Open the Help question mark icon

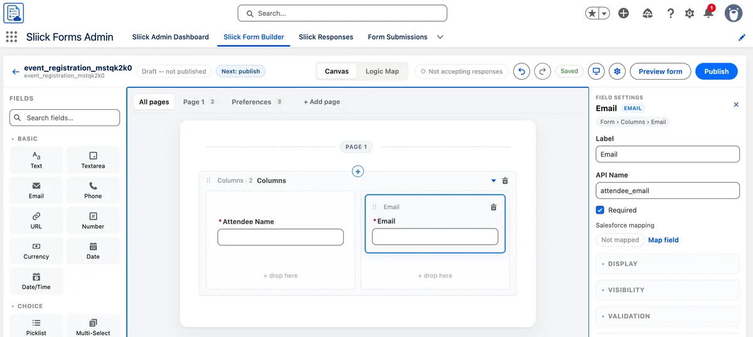[x=670, y=13]
